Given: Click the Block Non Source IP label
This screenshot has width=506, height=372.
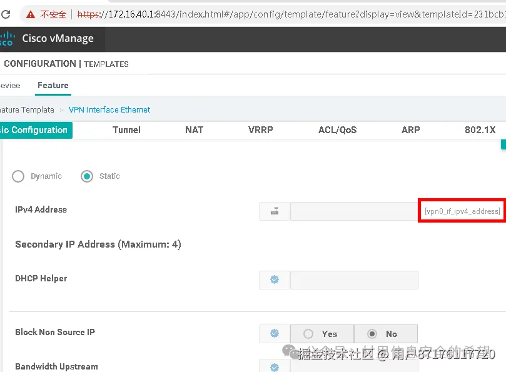Looking at the screenshot, I should [55, 332].
